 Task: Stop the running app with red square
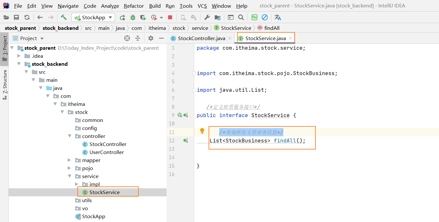(x=170, y=17)
